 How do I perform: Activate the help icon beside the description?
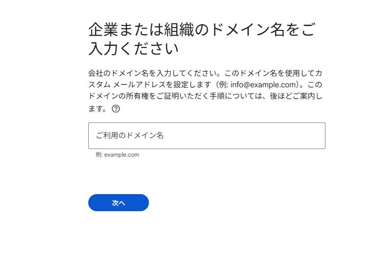point(116,109)
